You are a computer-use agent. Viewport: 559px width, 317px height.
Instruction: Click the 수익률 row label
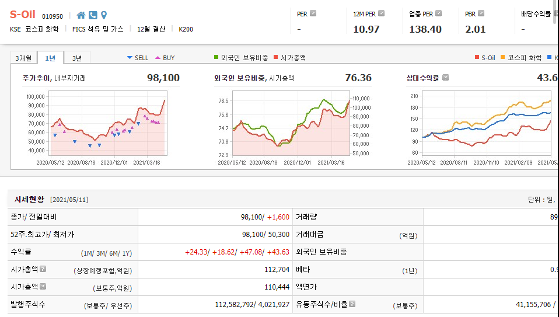(20, 252)
